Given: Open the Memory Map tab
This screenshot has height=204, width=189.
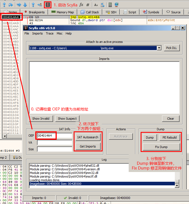Looking at the screenshot, I should pos(63,12).
